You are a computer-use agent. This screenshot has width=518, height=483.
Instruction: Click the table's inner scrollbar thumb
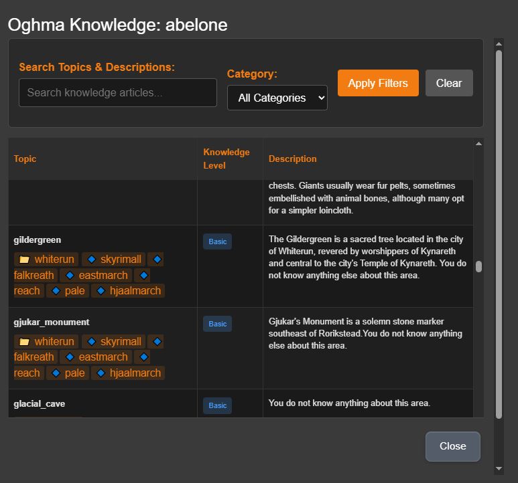point(478,267)
